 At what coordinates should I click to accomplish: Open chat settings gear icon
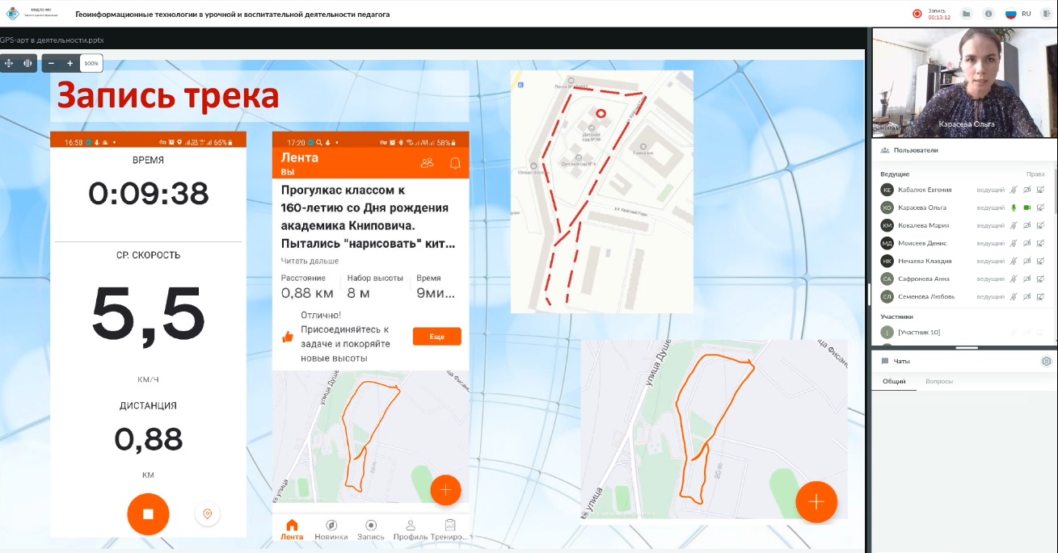coord(1046,361)
